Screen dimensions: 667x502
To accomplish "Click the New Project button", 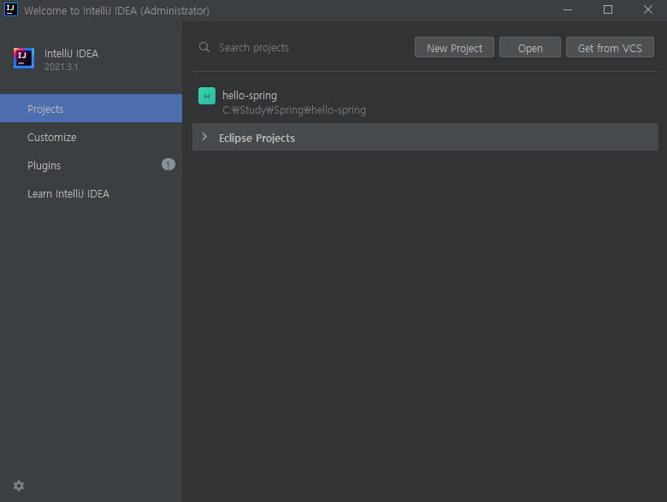I will coord(454,48).
